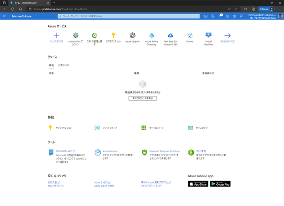284x206 pixels.
Task: Sort by the 最終表示日 column header
Action: point(208,73)
